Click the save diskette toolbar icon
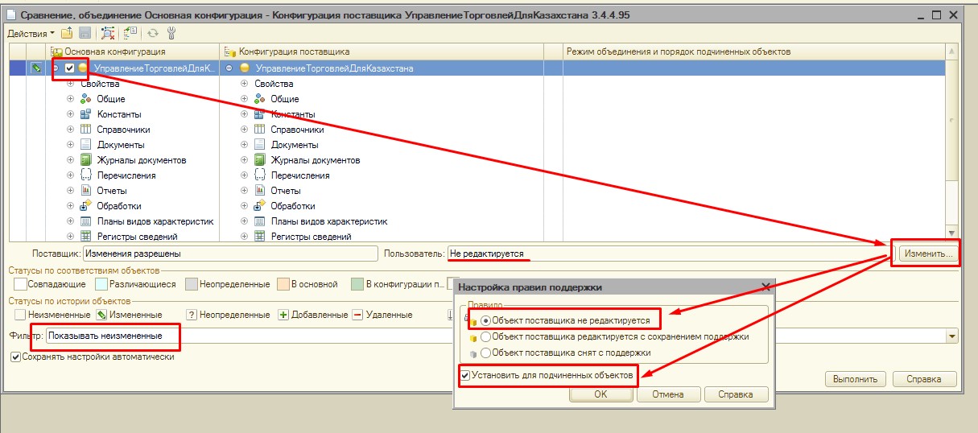978x433 pixels. click(x=84, y=33)
